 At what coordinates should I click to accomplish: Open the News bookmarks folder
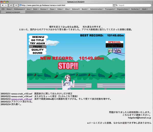tap(9, 9)
